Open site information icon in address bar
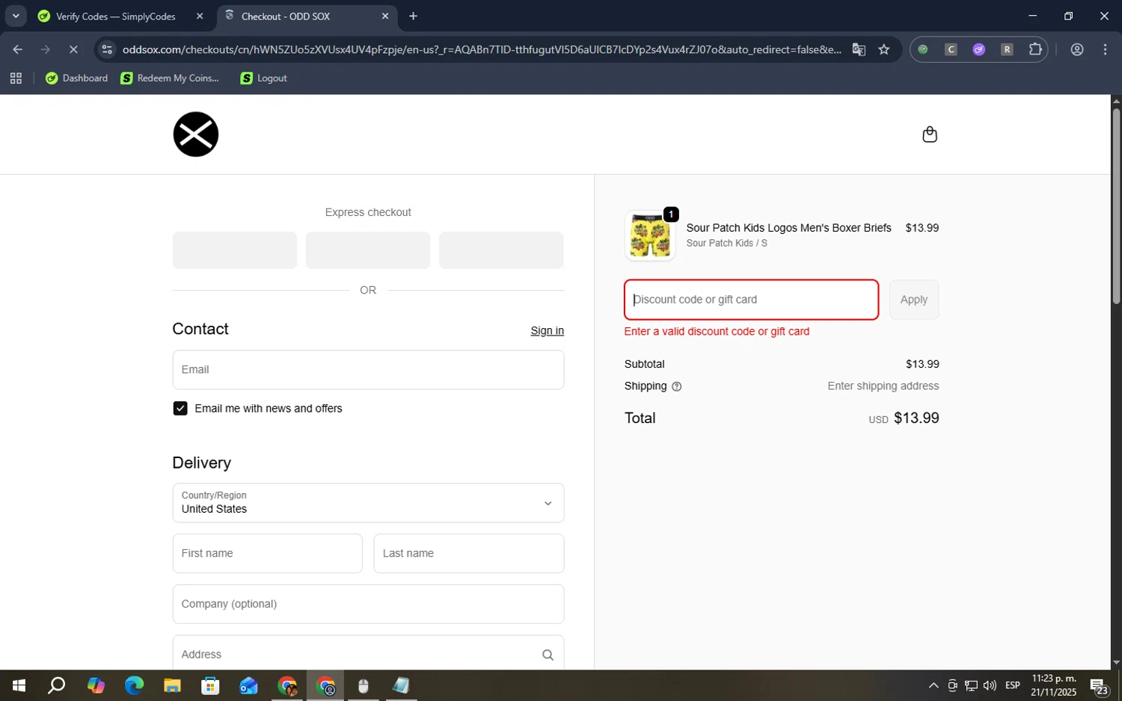Image resolution: width=1122 pixels, height=701 pixels. pos(107,49)
